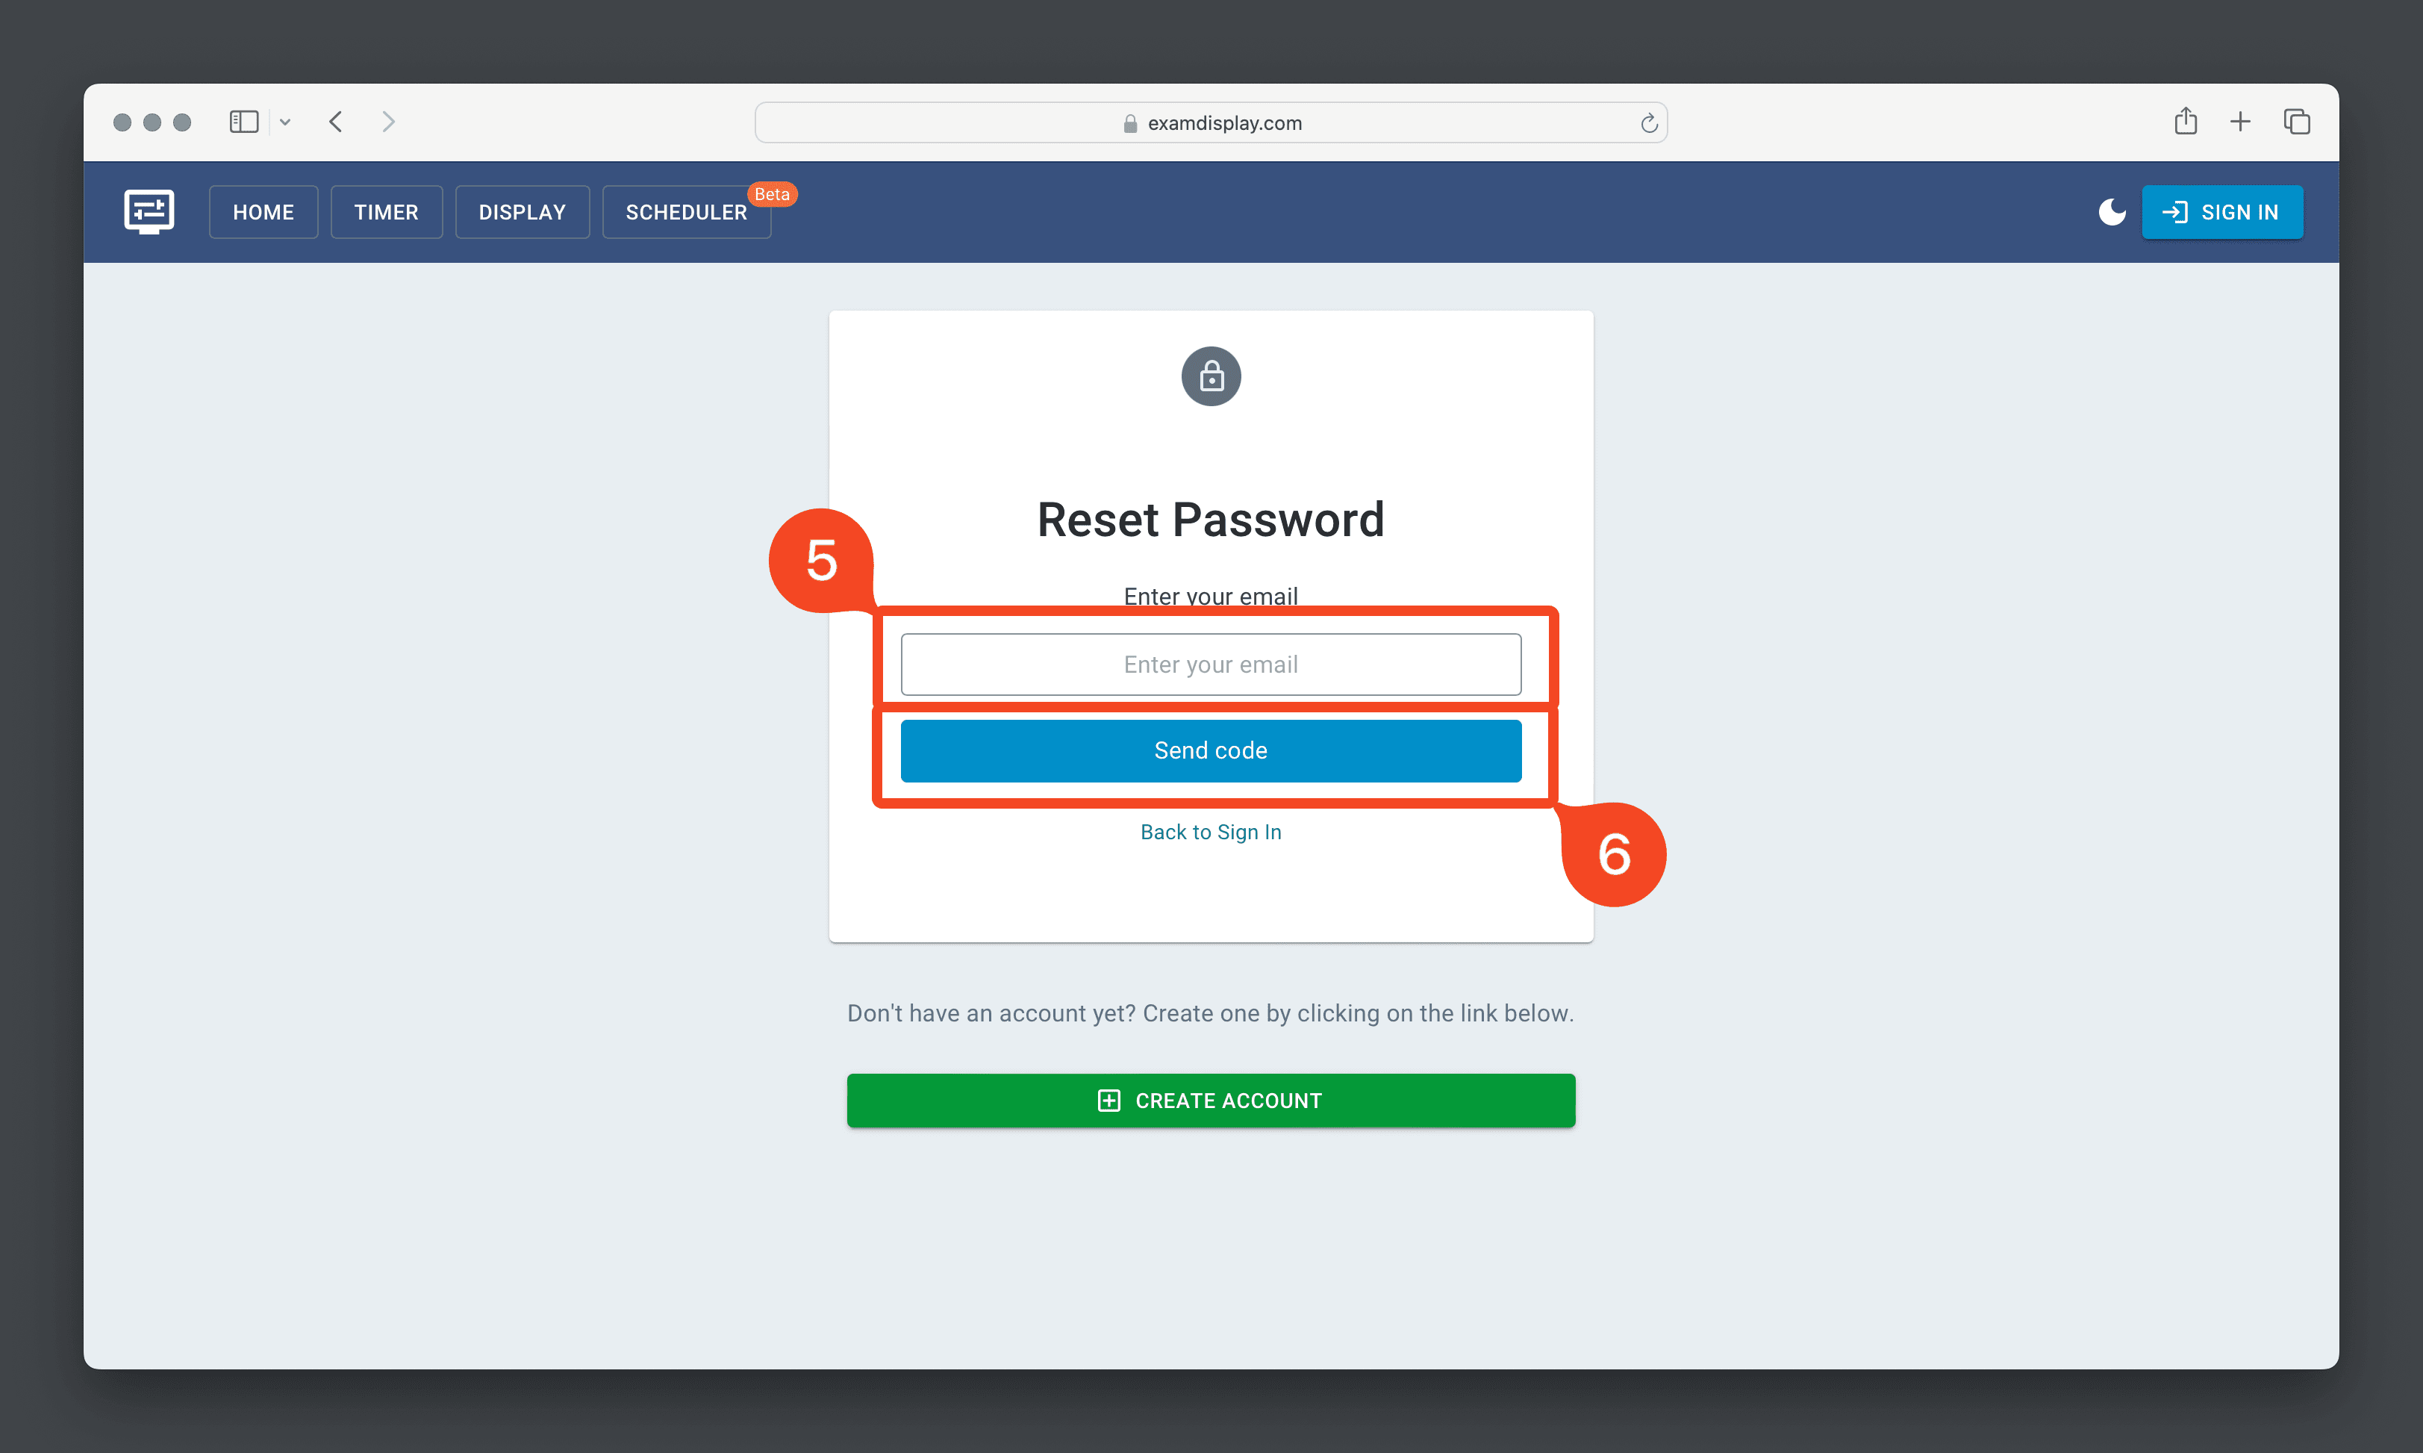
Task: Click the ExamDisplay app logo icon
Action: pyautogui.click(x=147, y=211)
